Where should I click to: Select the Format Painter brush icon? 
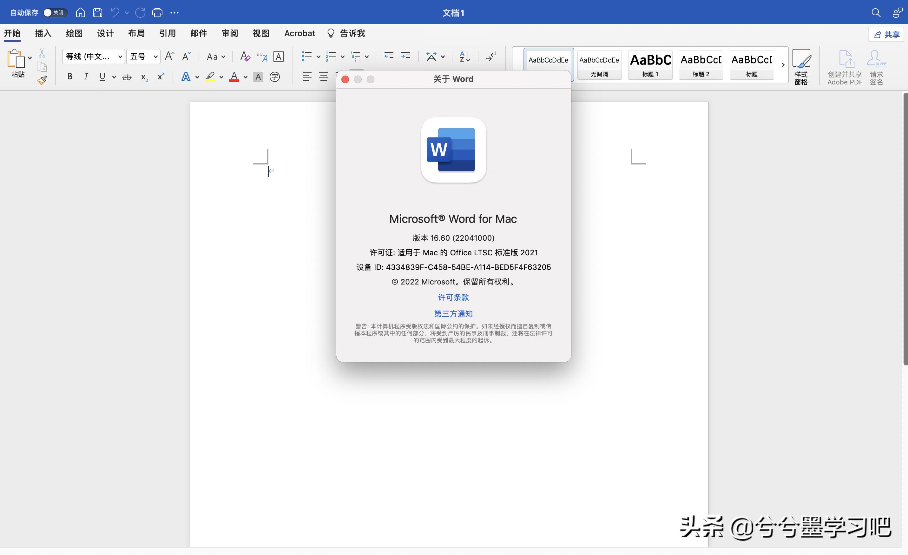click(x=42, y=80)
